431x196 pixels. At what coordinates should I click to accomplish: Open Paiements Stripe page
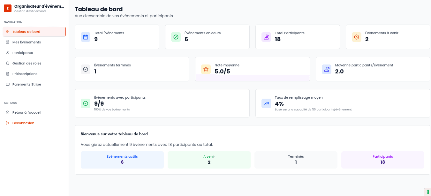point(26,84)
